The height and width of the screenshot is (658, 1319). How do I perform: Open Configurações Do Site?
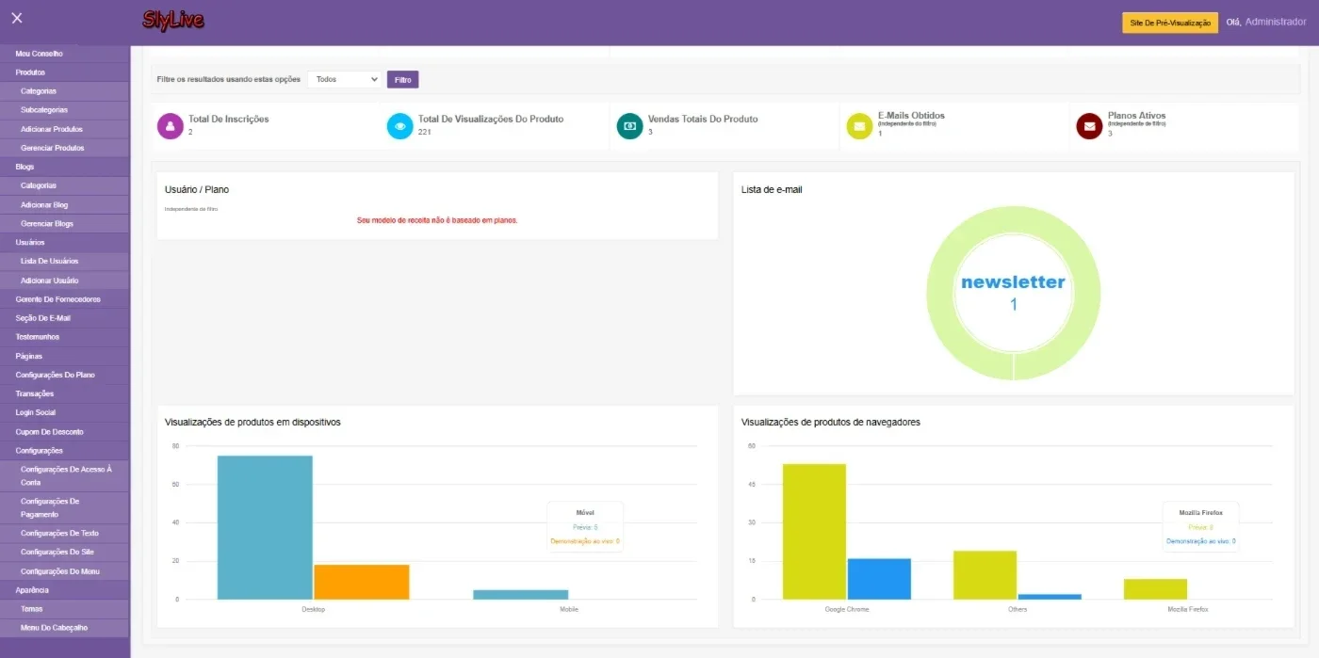click(64, 553)
